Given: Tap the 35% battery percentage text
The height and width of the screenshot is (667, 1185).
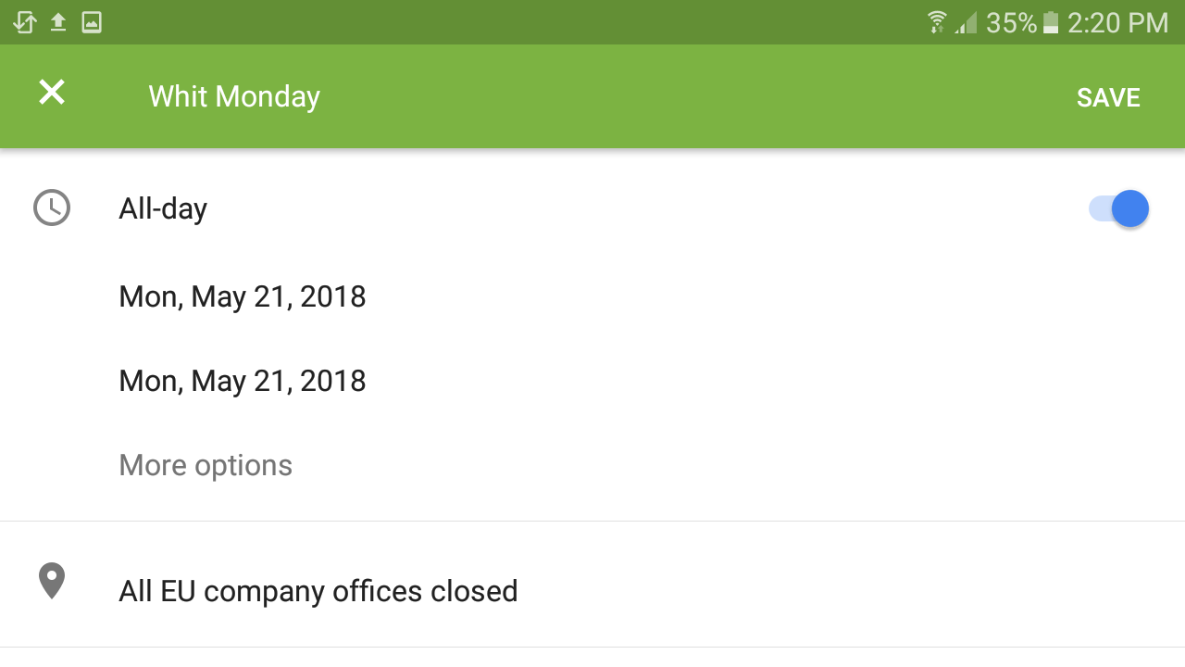Looking at the screenshot, I should 1011,22.
